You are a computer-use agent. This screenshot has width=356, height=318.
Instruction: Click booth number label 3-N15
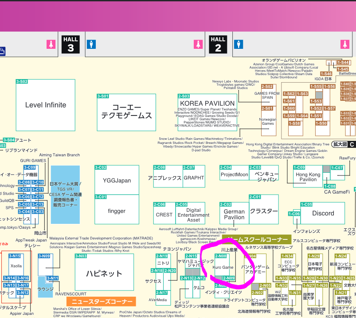(x=15, y=256)
